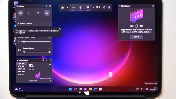Mute System Sounds small speaker icon

pyautogui.click(x=24, y=52)
